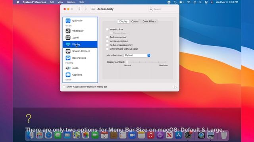Click the Fast User Switching menu icon
This screenshot has width=254, height=142.
pyautogui.click(x=195, y=2)
